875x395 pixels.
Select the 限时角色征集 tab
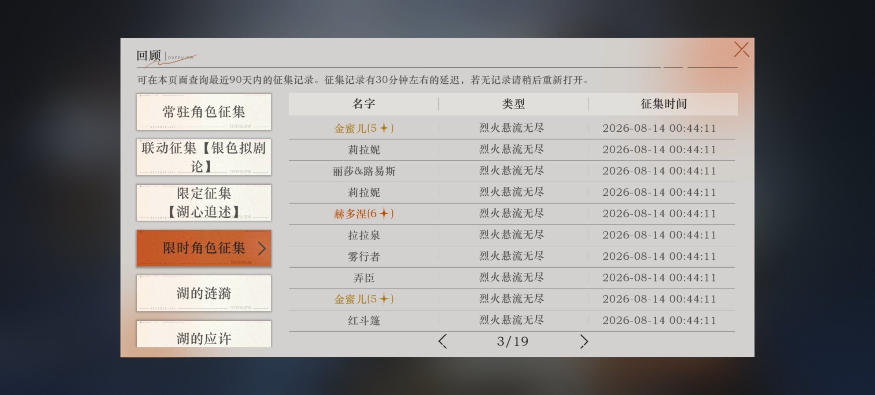[204, 248]
